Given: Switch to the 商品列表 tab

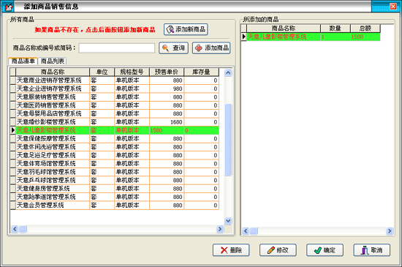Looking at the screenshot, I should pos(53,61).
